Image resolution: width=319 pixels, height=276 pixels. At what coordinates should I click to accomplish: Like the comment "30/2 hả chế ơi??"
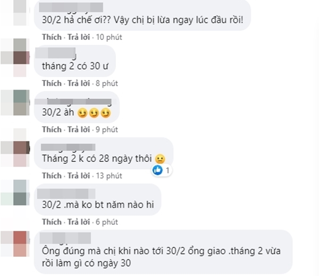tap(52, 37)
